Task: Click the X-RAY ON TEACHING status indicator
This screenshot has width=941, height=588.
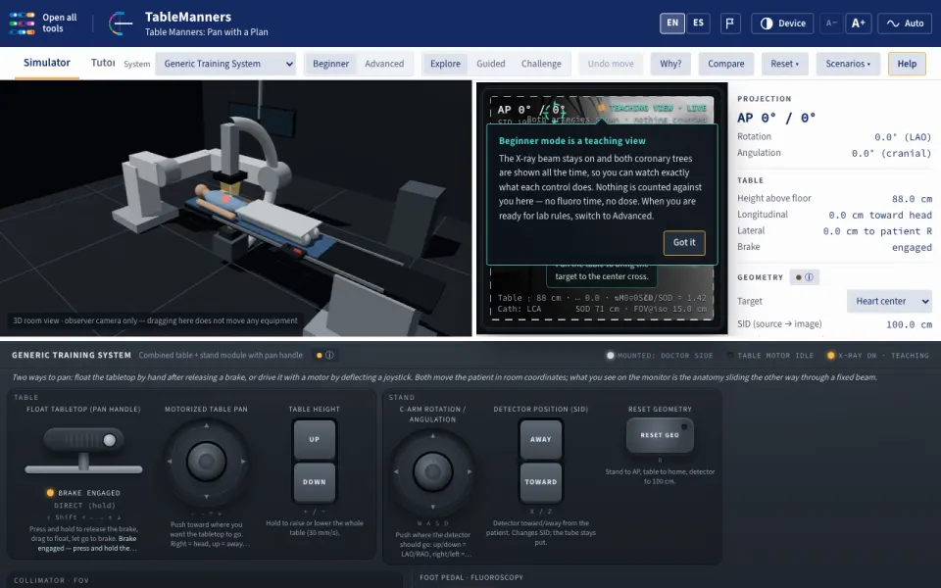Action: click(878, 355)
